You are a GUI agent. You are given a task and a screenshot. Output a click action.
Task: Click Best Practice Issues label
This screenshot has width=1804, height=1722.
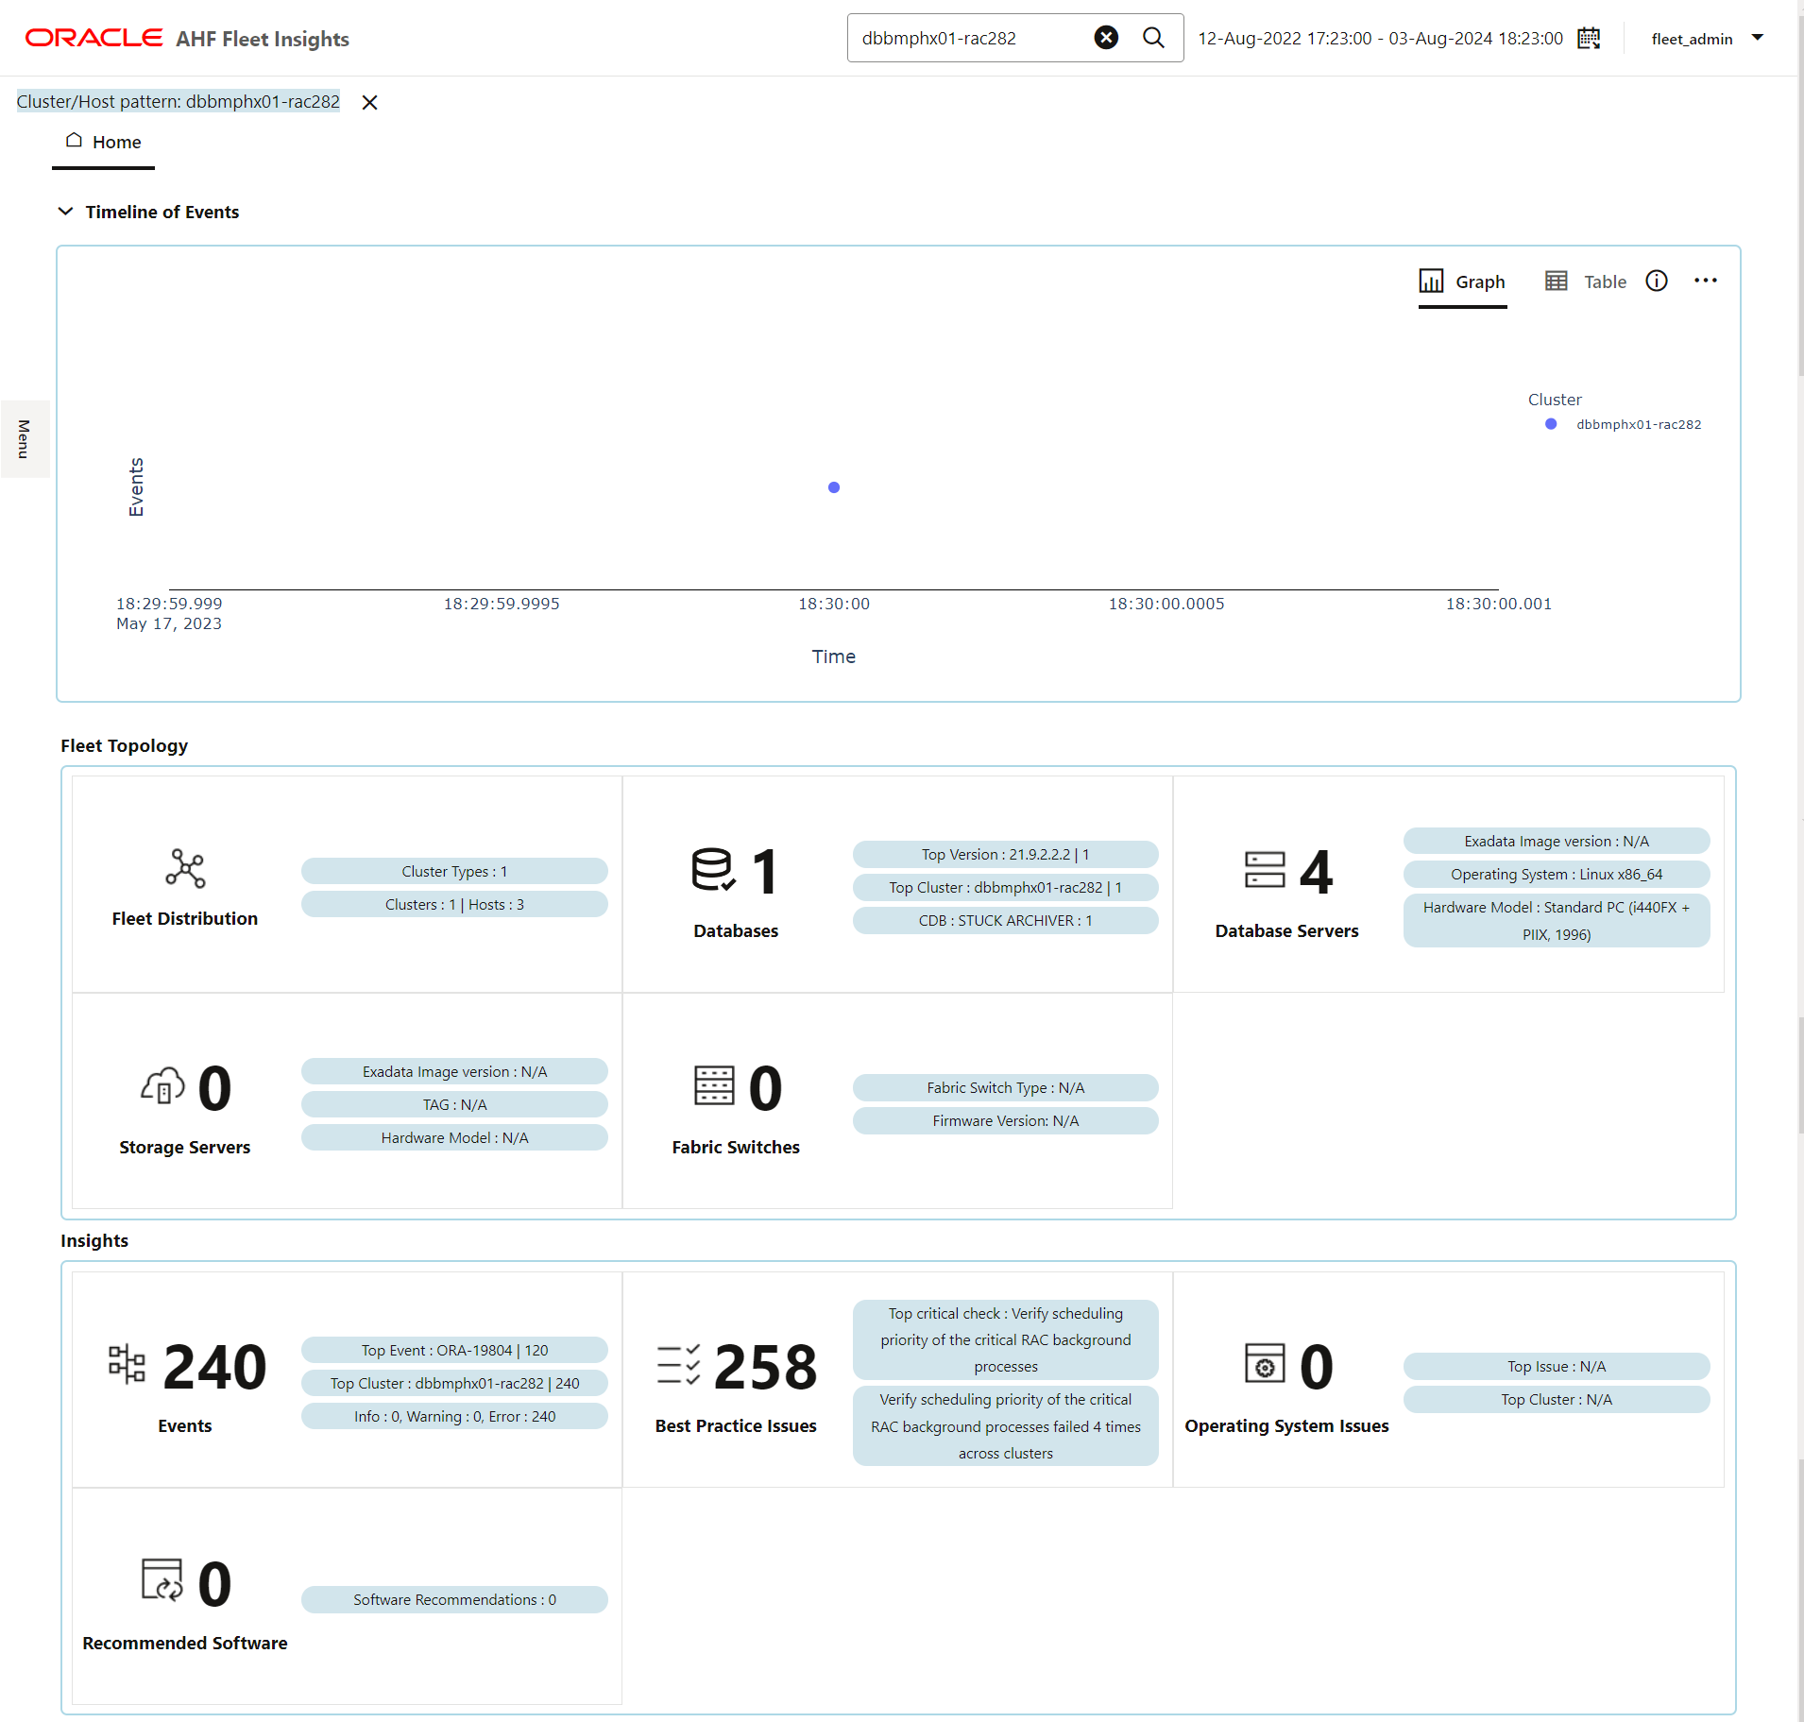point(736,1425)
